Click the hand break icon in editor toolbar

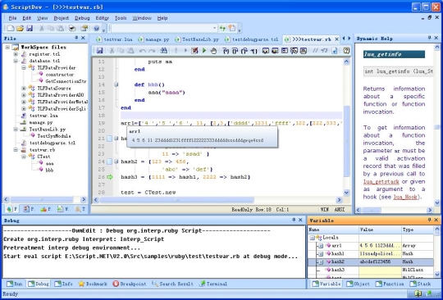[x=213, y=51]
